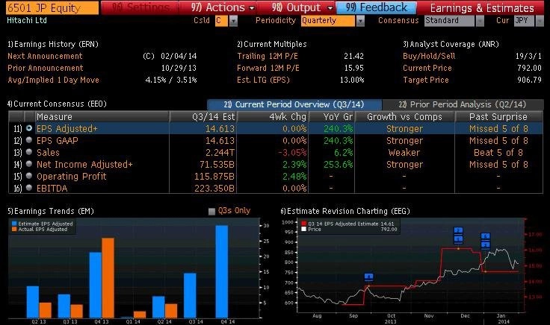Screen dimensions: 550x325
Task: Click the blue Q3 14 estimate bar
Action: tap(190, 295)
